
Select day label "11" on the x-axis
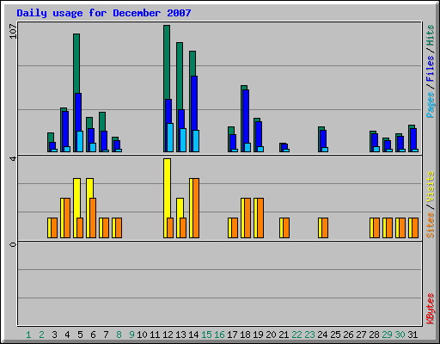click(x=155, y=335)
